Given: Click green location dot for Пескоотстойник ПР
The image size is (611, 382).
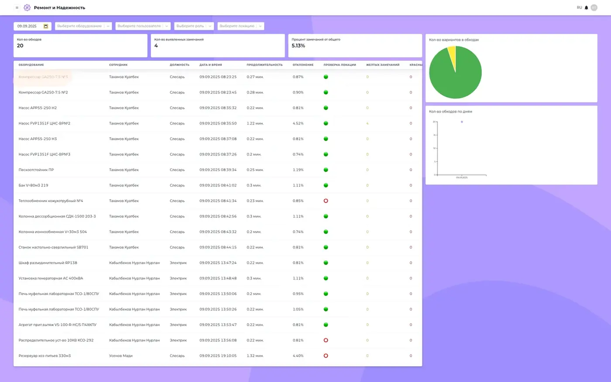Looking at the screenshot, I should point(326,170).
